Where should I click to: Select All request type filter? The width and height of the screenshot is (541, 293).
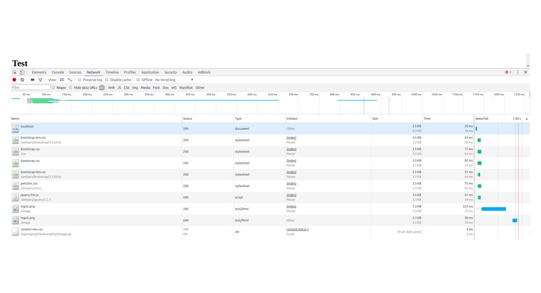coord(102,88)
